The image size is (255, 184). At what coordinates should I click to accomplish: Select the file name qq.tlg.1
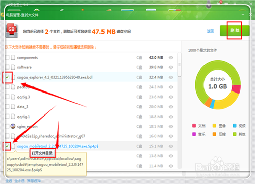pyautogui.click(x=23, y=117)
